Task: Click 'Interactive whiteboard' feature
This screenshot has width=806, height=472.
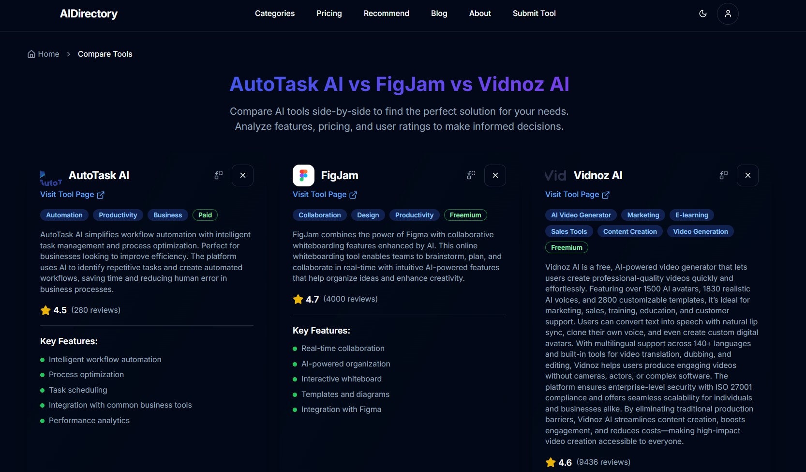Action: pos(342,379)
